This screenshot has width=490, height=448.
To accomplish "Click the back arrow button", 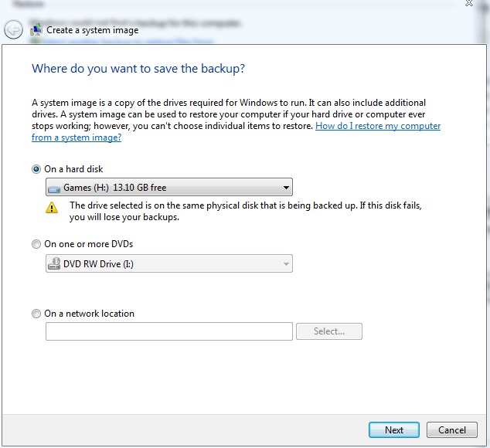I will (x=13, y=30).
